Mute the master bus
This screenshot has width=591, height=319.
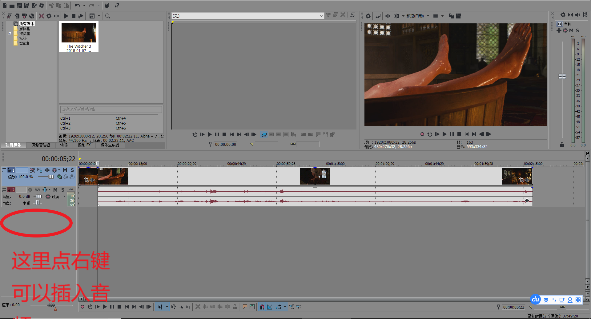coord(571,30)
